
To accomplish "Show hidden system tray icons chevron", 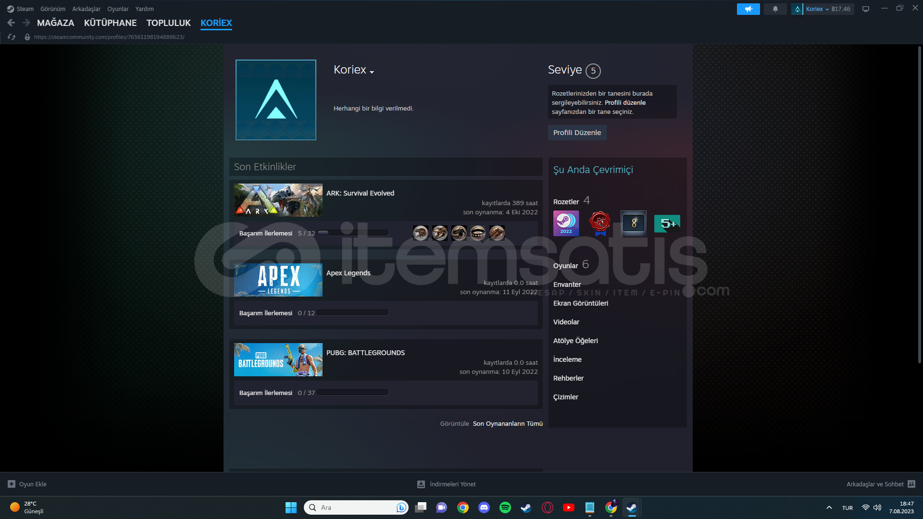I will (829, 507).
